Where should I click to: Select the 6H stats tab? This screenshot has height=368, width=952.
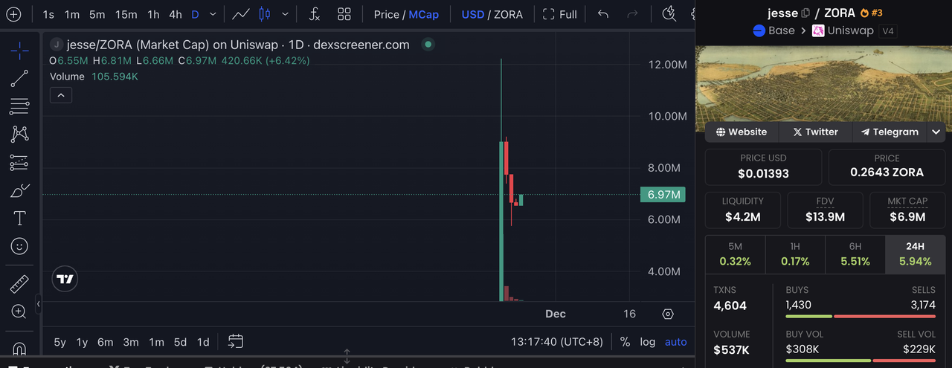(x=855, y=254)
